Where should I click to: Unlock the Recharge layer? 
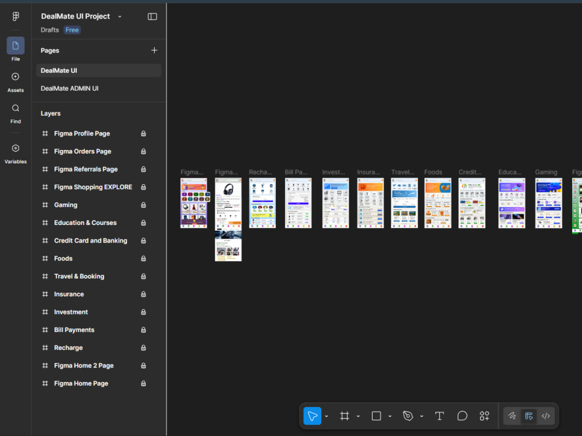coord(143,348)
